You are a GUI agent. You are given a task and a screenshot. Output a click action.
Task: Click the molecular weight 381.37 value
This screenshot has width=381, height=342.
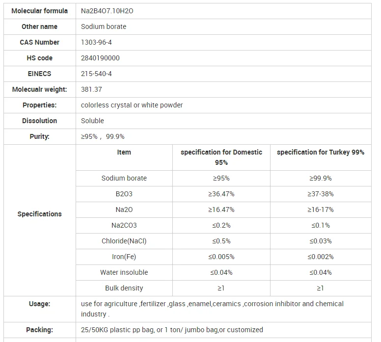click(x=91, y=89)
